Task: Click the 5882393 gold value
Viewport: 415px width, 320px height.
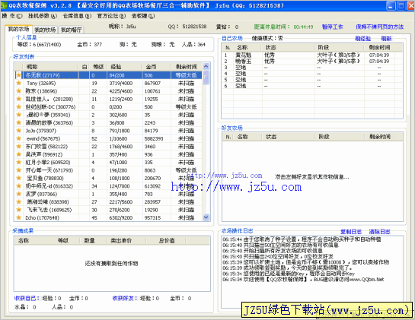Action: pos(154,139)
